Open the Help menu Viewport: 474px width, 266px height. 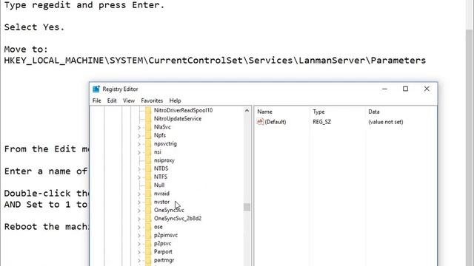175,100
